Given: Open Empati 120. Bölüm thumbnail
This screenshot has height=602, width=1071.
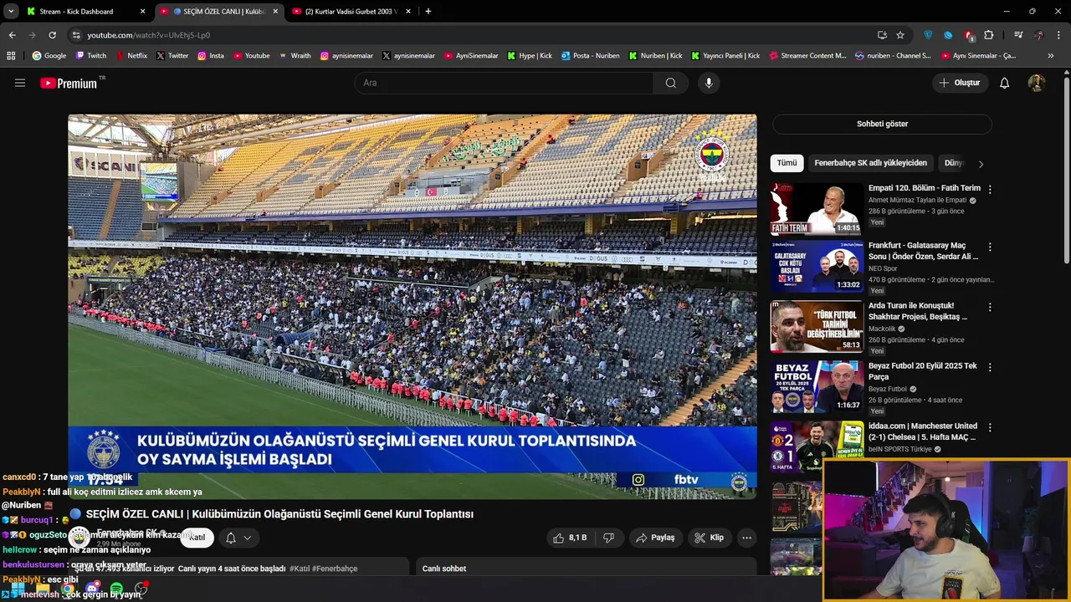Looking at the screenshot, I should pos(817,209).
